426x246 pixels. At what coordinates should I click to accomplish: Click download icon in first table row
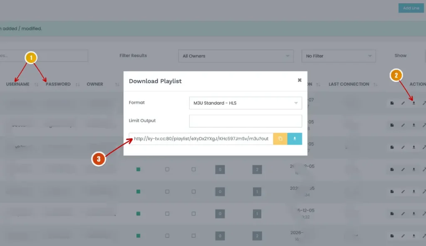click(414, 103)
